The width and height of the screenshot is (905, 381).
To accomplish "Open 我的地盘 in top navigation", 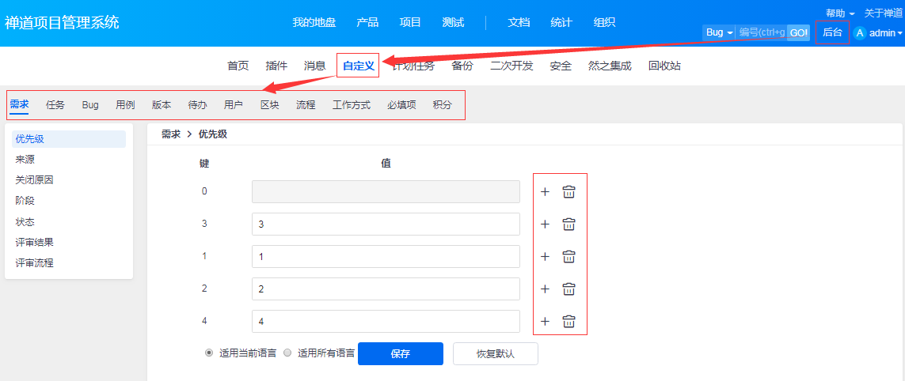I will (x=314, y=22).
